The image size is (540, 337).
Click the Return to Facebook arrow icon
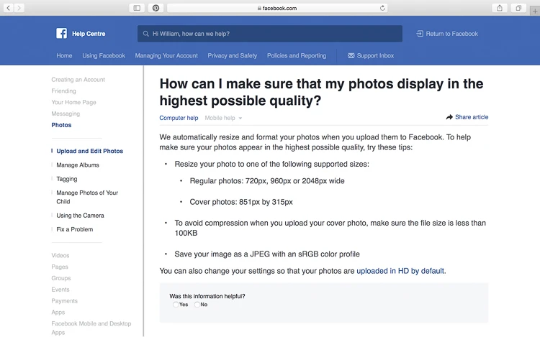click(x=420, y=34)
